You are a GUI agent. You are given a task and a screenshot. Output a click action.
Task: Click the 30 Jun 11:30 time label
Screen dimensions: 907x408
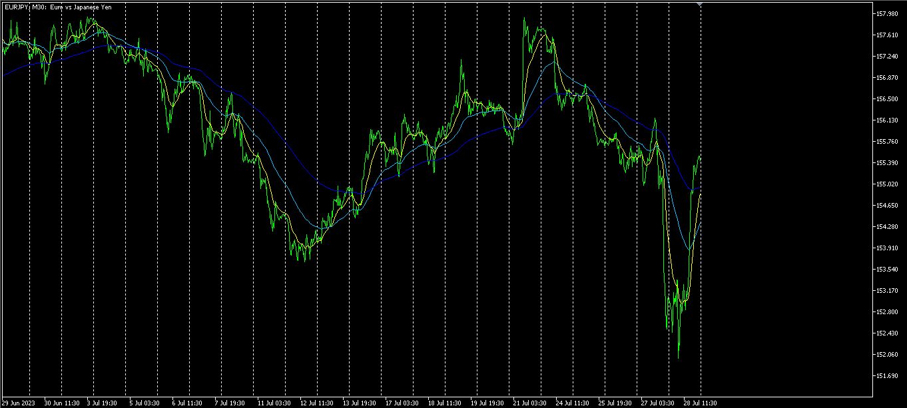pos(62,403)
